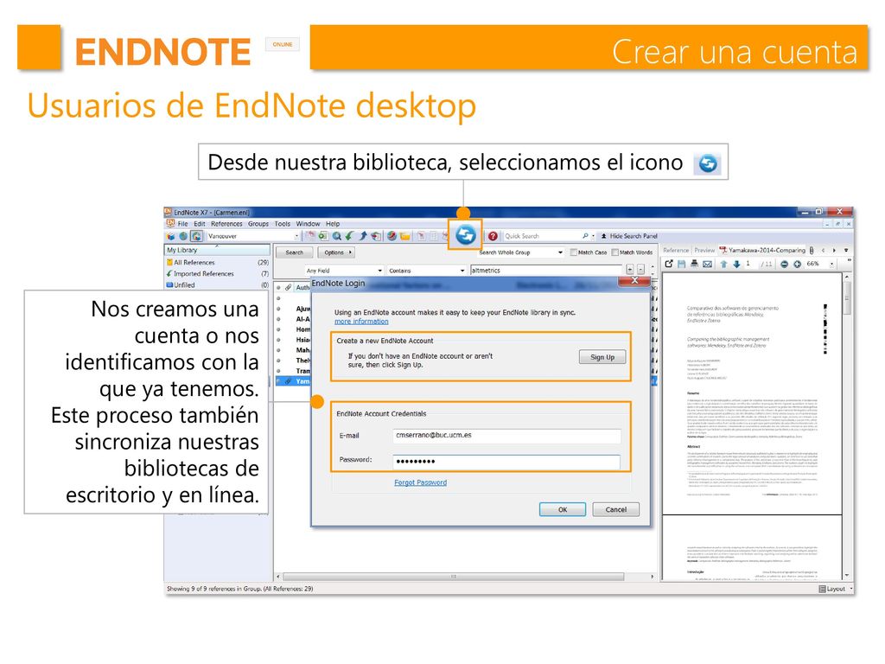The height and width of the screenshot is (664, 885).
Task: Open the Search Whole Group dropdown
Action: [560, 252]
